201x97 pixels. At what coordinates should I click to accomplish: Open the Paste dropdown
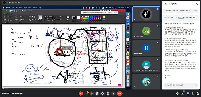tap(4, 18)
